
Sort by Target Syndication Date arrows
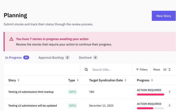[x=126, y=80]
